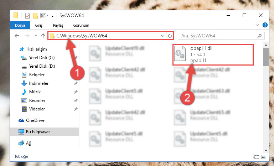Refresh the SysWOW64 folder view
Screen dimensions: 274x166
coord(170,36)
